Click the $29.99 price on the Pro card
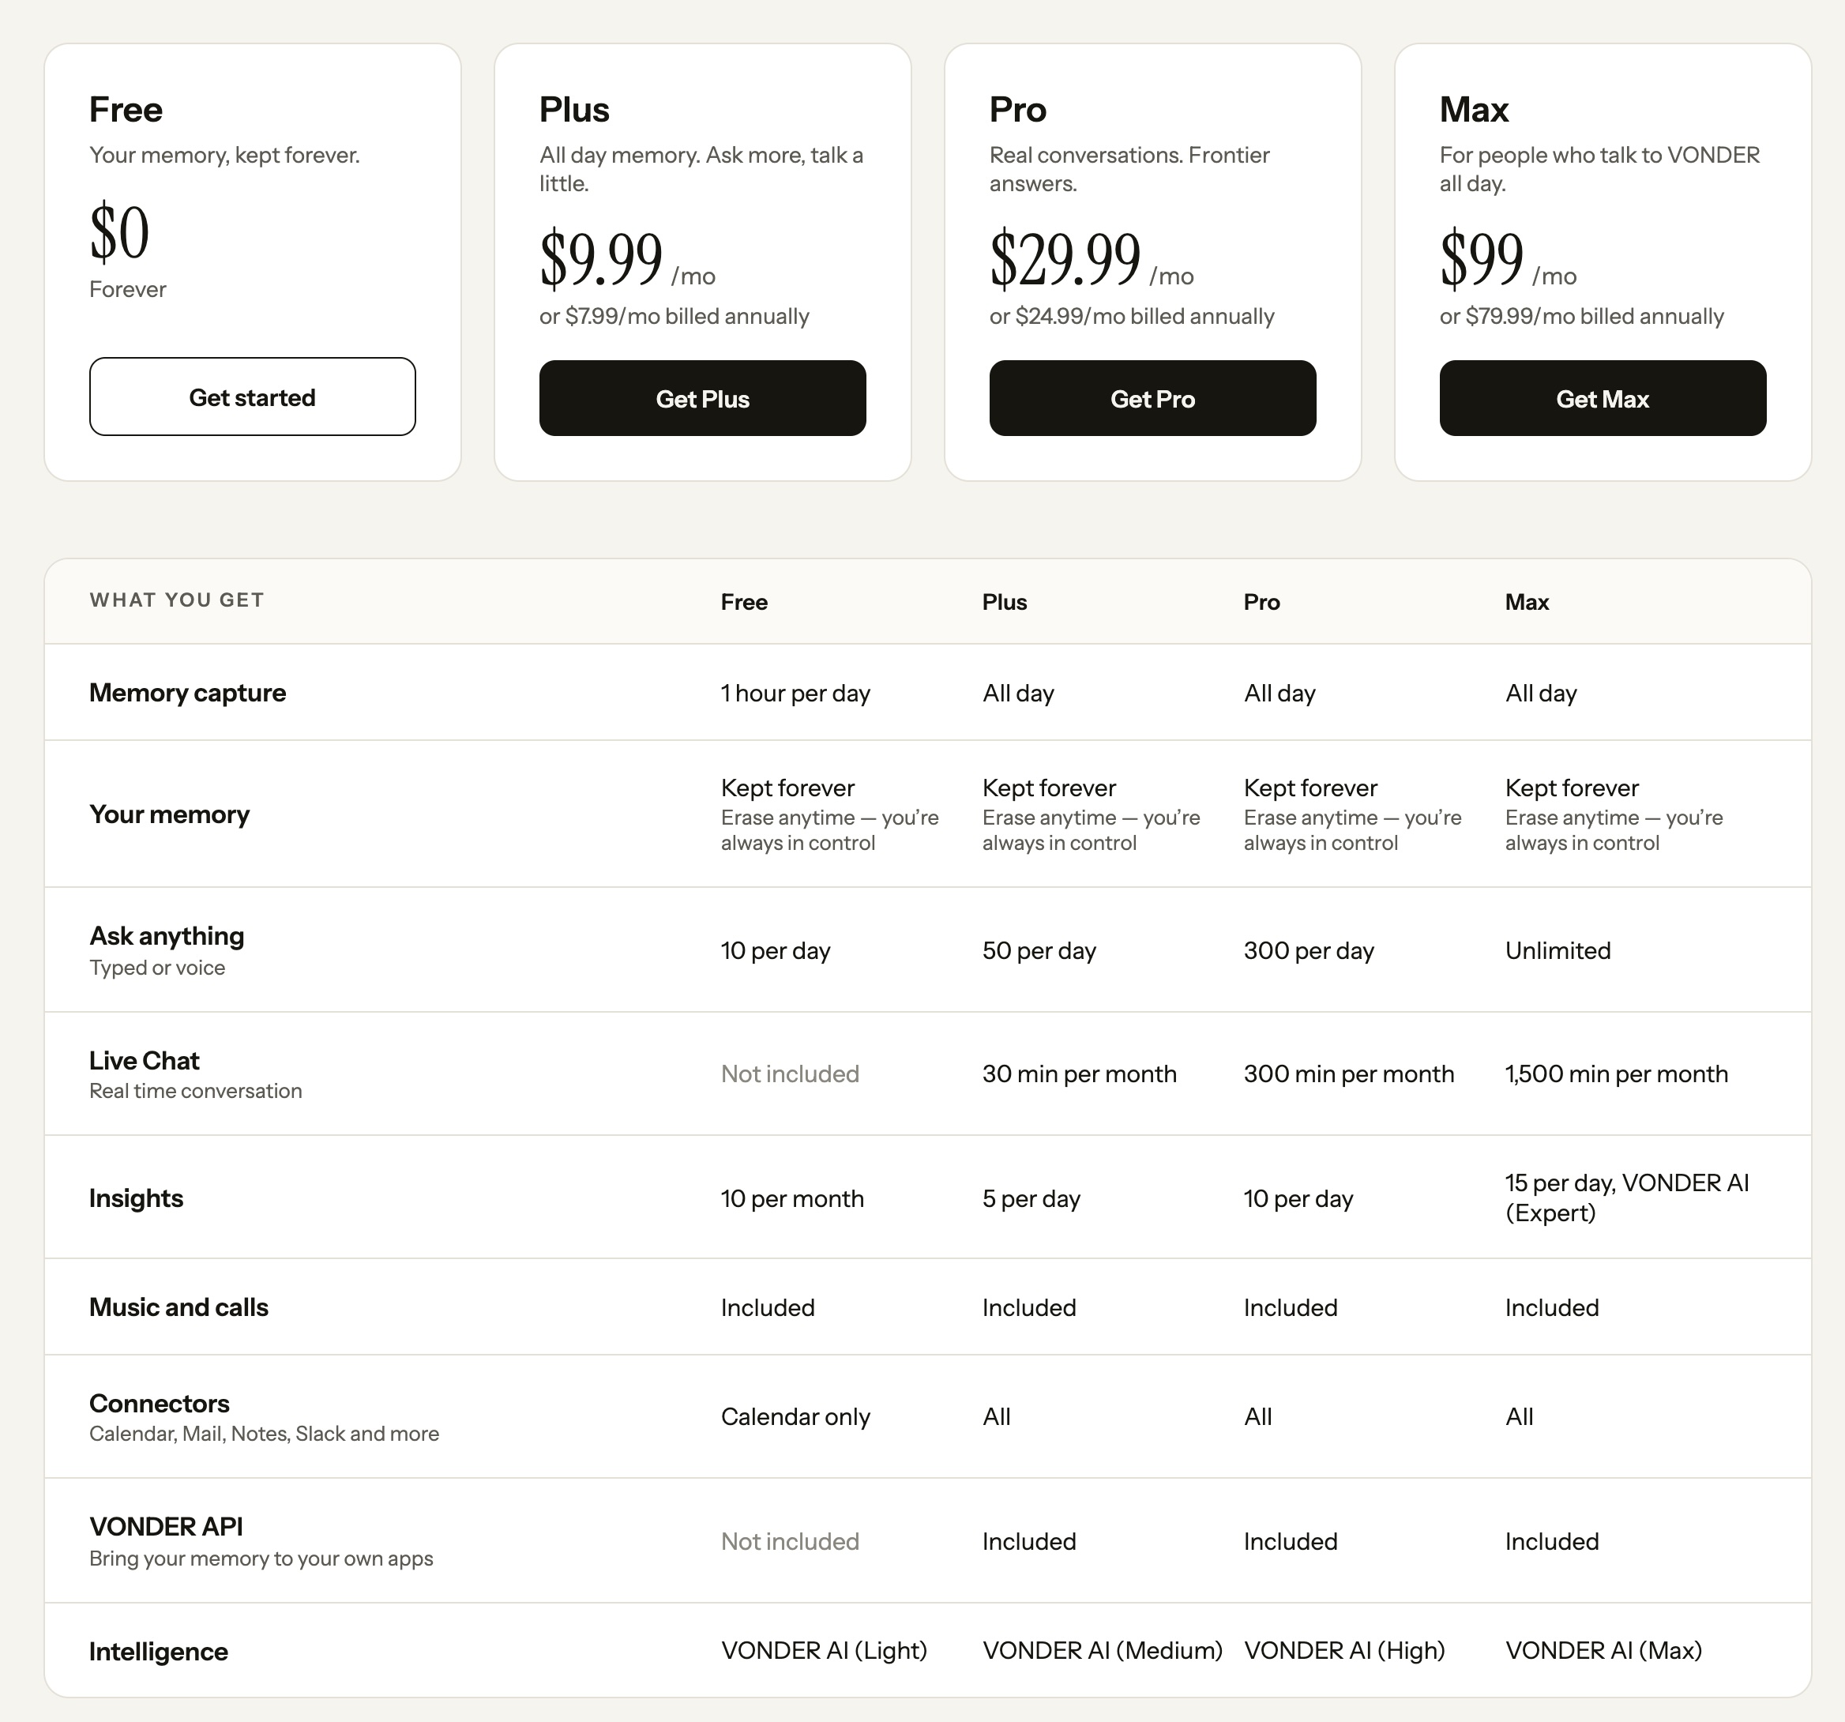1845x1722 pixels. click(1065, 259)
